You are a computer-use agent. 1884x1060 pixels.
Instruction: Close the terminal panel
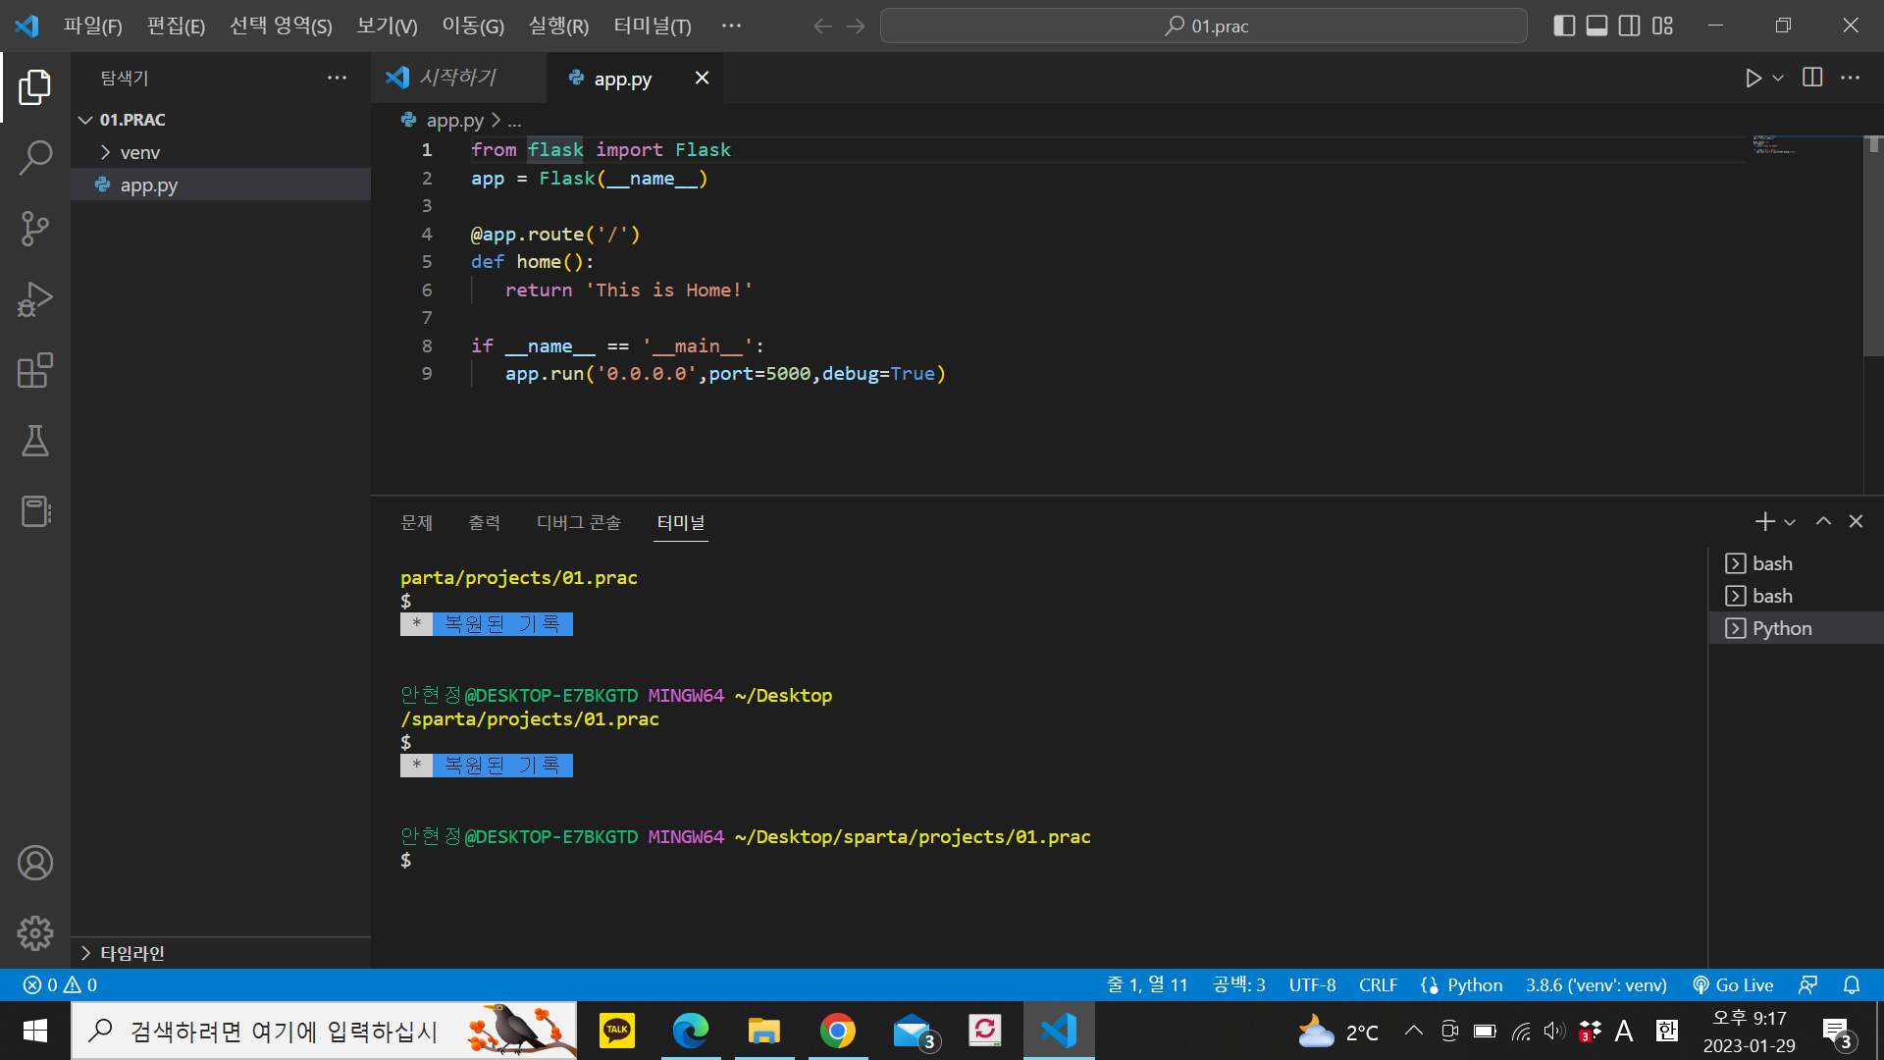pyautogui.click(x=1856, y=521)
